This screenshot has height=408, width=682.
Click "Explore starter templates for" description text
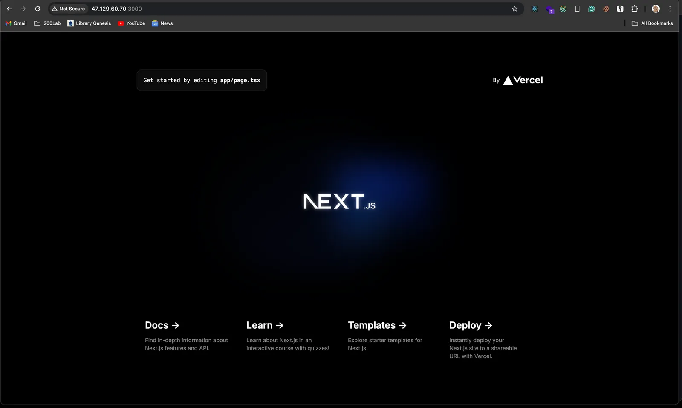click(x=385, y=340)
